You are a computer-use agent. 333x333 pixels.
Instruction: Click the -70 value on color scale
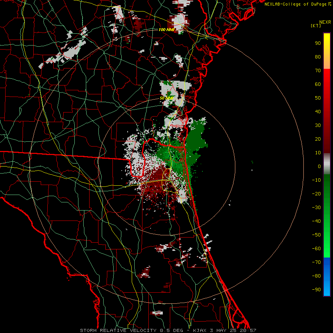[x=316, y=262]
